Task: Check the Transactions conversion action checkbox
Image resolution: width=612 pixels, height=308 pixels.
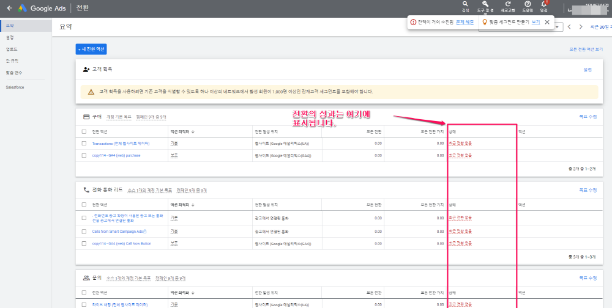Action: tap(84, 143)
